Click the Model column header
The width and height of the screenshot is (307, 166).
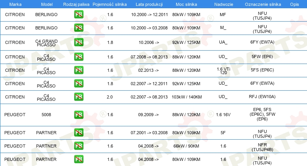click(47, 4)
